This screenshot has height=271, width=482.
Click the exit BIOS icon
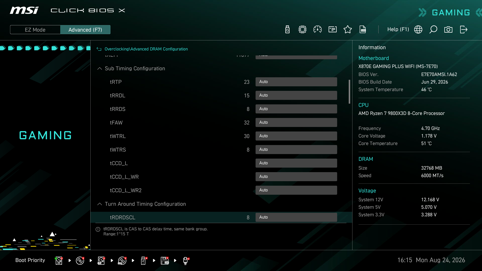(x=464, y=30)
